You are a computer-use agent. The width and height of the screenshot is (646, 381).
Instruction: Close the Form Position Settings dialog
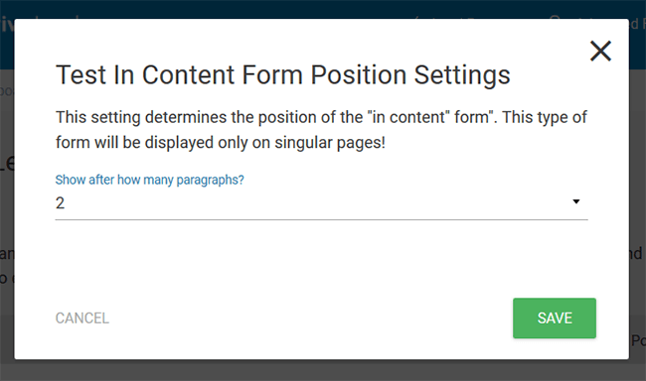point(600,51)
